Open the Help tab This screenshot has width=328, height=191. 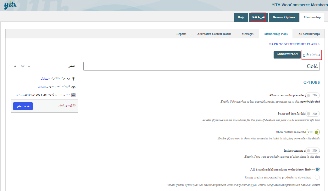pos(241,17)
